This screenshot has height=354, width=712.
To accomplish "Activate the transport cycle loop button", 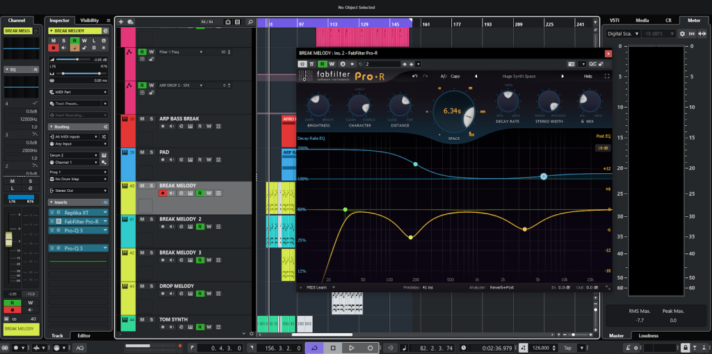I will point(314,347).
